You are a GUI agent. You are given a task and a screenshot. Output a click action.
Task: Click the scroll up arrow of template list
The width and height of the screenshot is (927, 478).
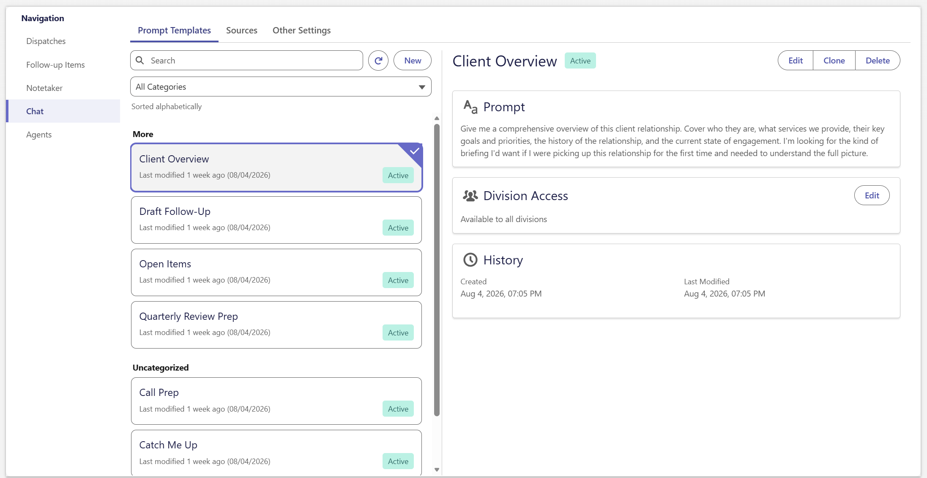[437, 118]
